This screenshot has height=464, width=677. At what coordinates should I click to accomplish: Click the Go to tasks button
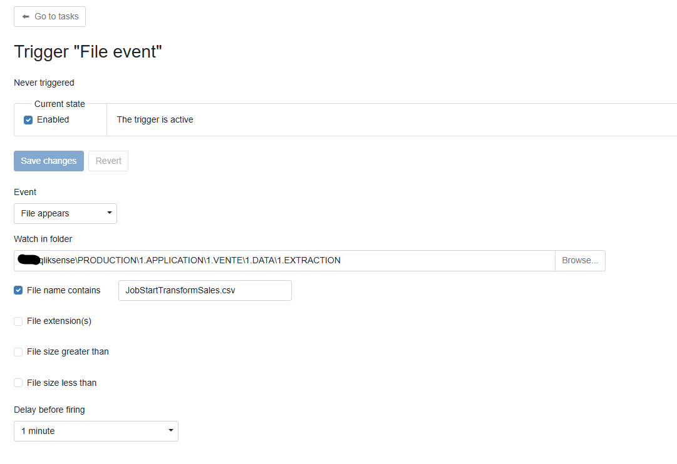click(49, 17)
